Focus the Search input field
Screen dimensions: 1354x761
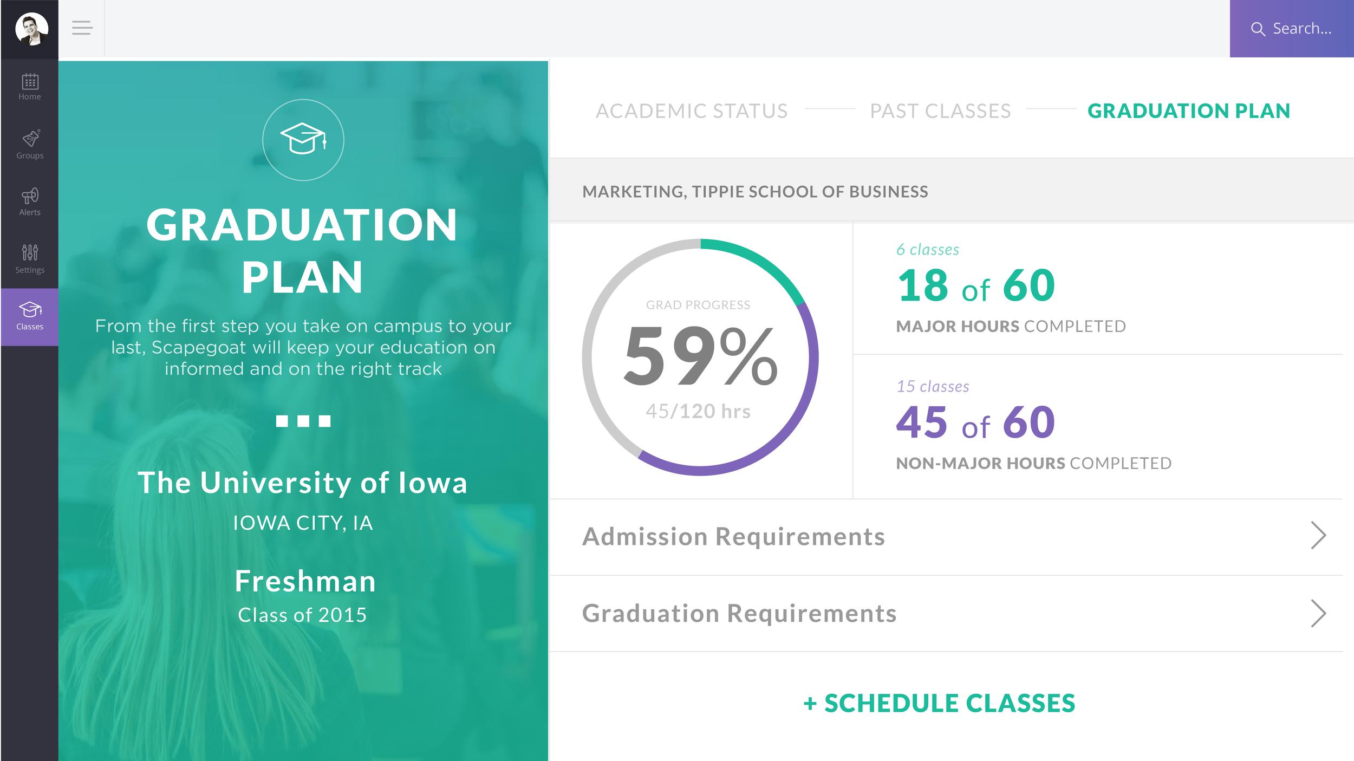click(x=1292, y=29)
